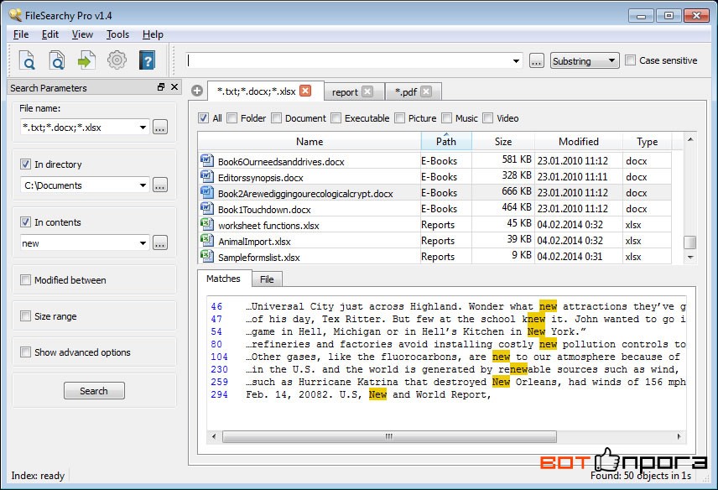Uncheck the All file type filter
The width and height of the screenshot is (718, 490).
point(204,118)
